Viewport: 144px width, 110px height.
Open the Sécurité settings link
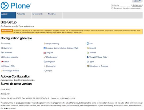point(93,48)
